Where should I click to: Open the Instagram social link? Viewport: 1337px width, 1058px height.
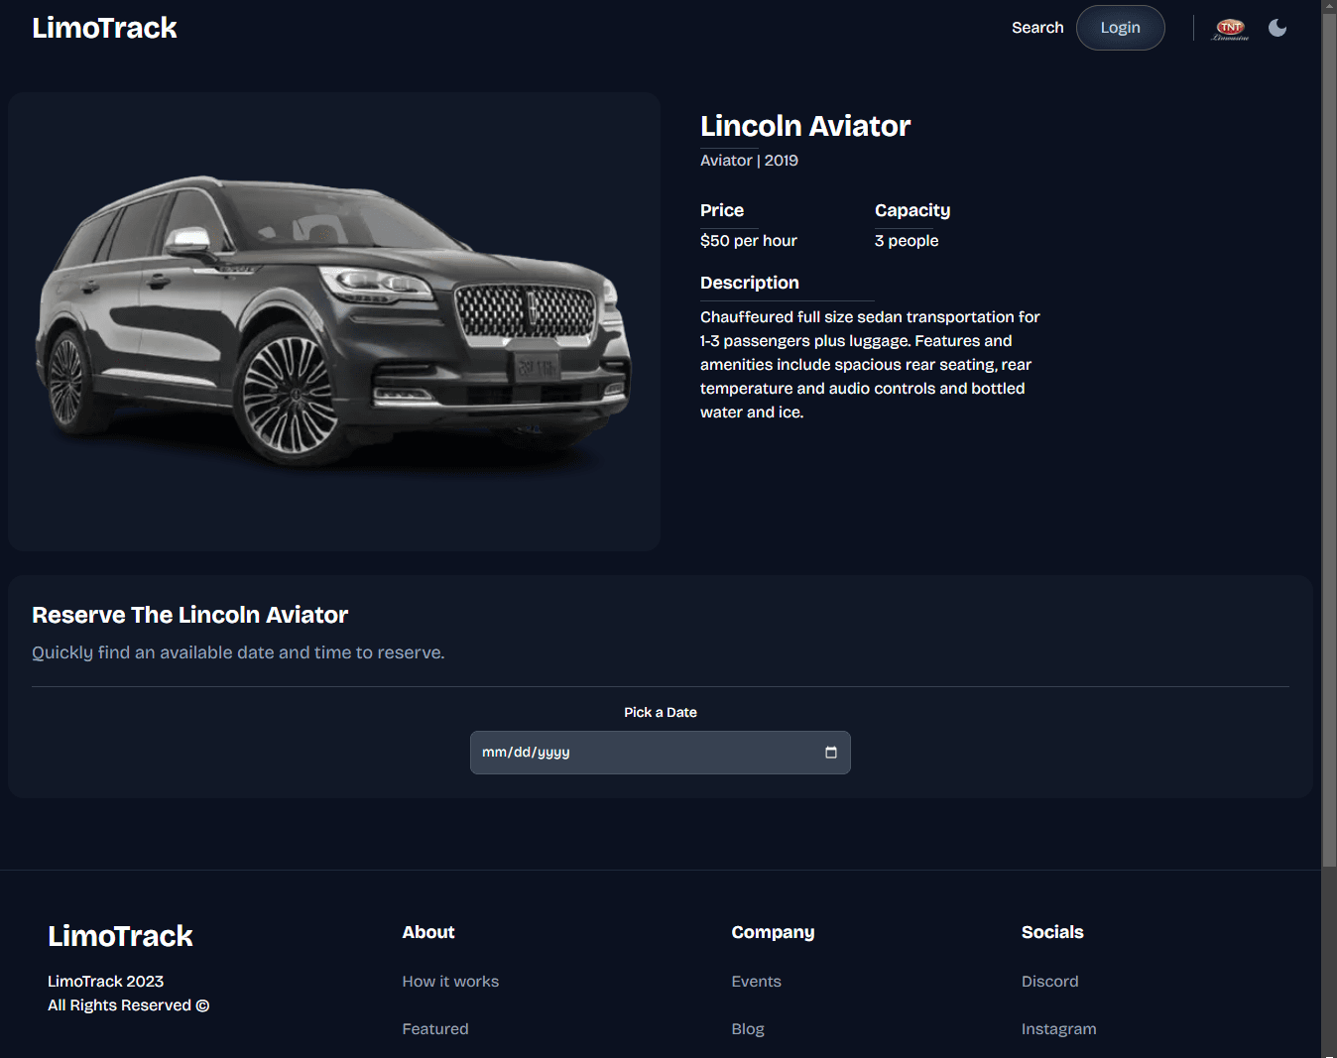point(1058,1029)
